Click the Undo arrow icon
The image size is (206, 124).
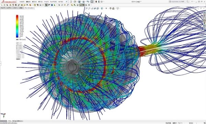(88, 2)
